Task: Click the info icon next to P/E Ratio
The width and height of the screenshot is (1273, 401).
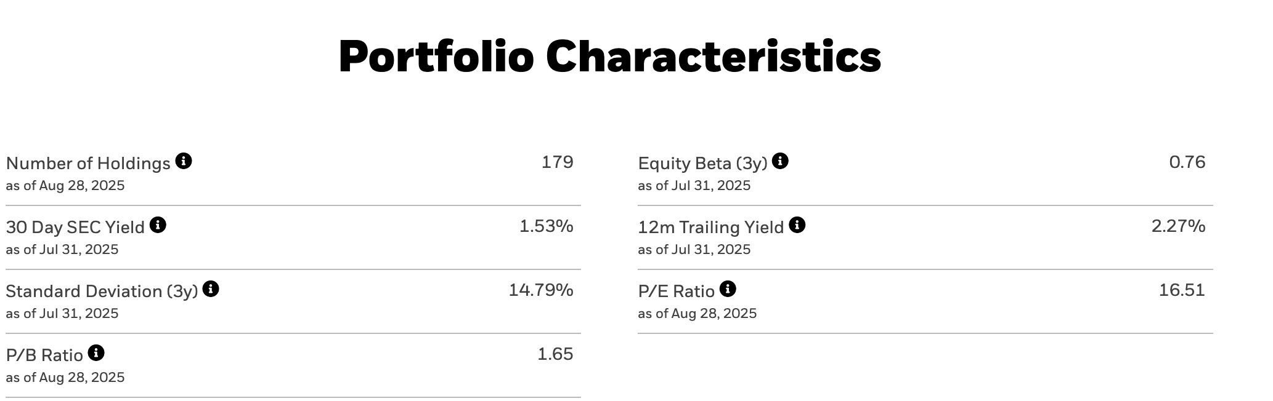Action: click(728, 289)
